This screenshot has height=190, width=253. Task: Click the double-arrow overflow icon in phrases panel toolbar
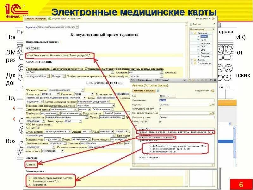pyautogui.click(x=214, y=24)
